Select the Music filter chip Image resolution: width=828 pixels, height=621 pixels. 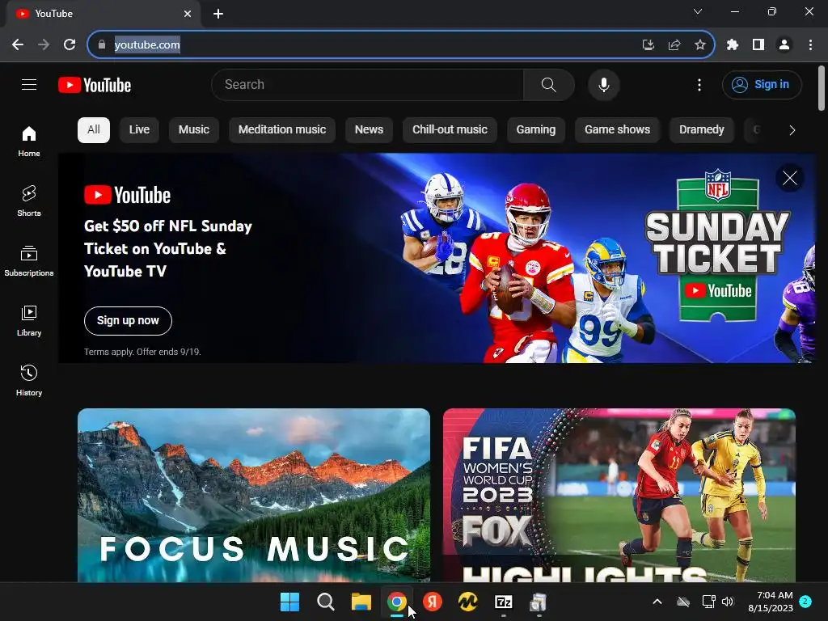pos(194,130)
